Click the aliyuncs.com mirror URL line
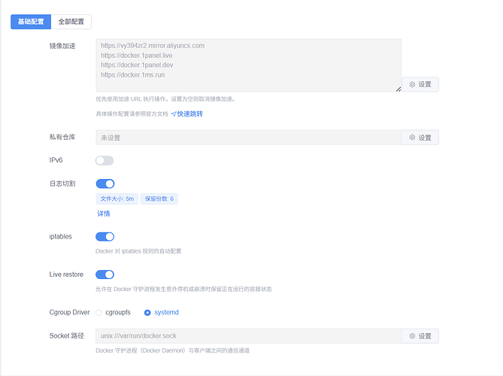 pos(153,46)
